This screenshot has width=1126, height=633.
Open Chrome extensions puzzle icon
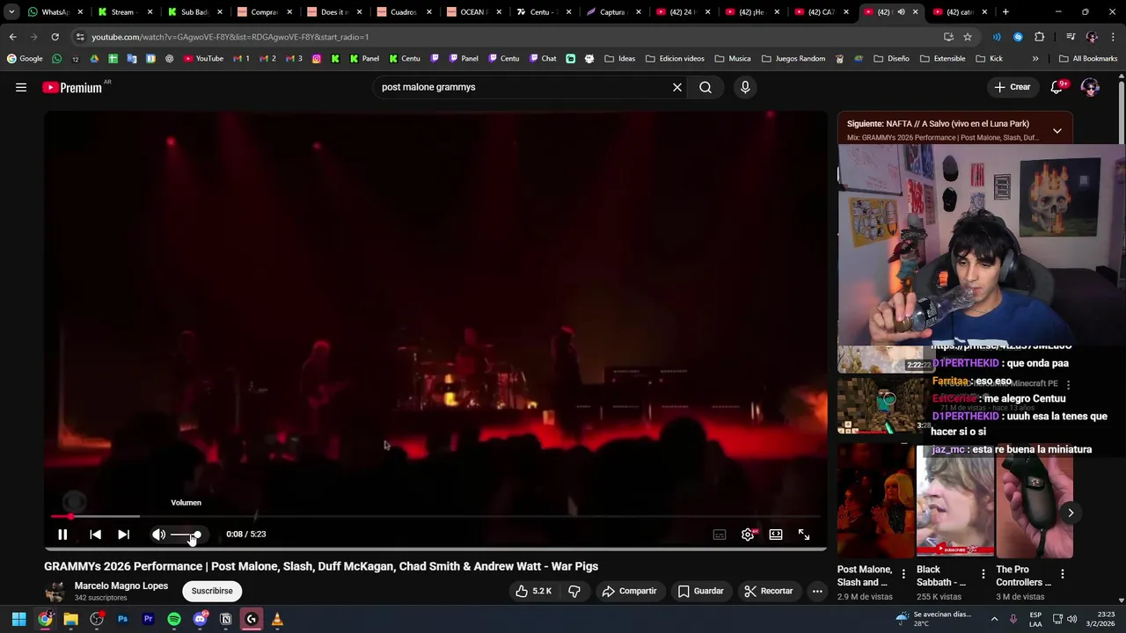pyautogui.click(x=1040, y=37)
